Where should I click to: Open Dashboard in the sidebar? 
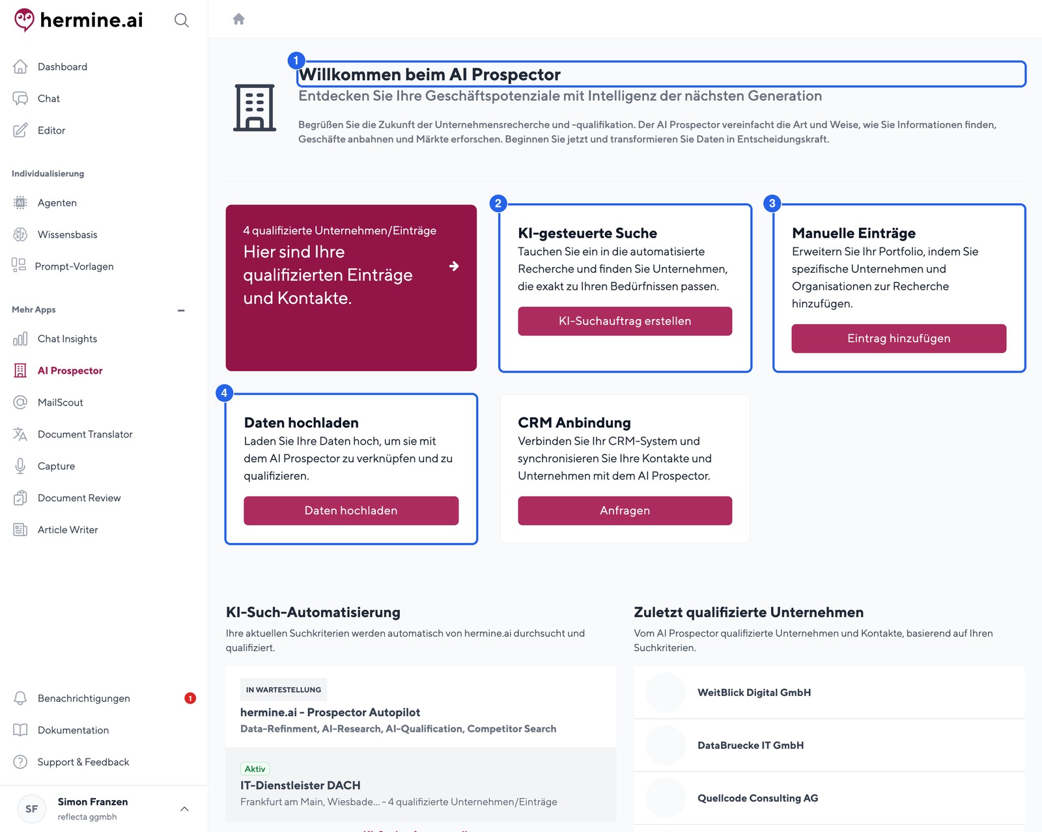[63, 66]
